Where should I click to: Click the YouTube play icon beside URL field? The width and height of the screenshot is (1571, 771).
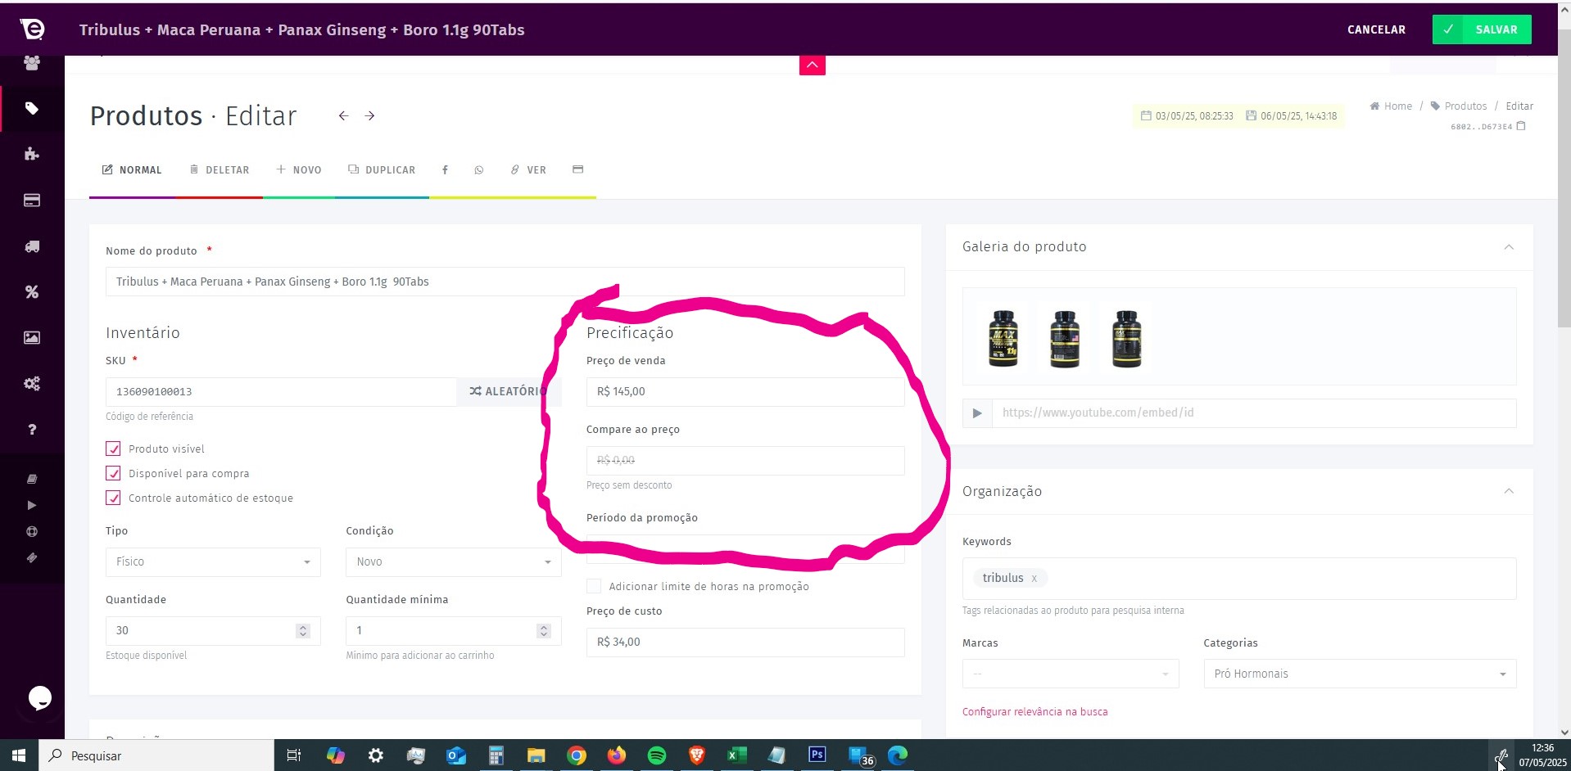tap(977, 413)
